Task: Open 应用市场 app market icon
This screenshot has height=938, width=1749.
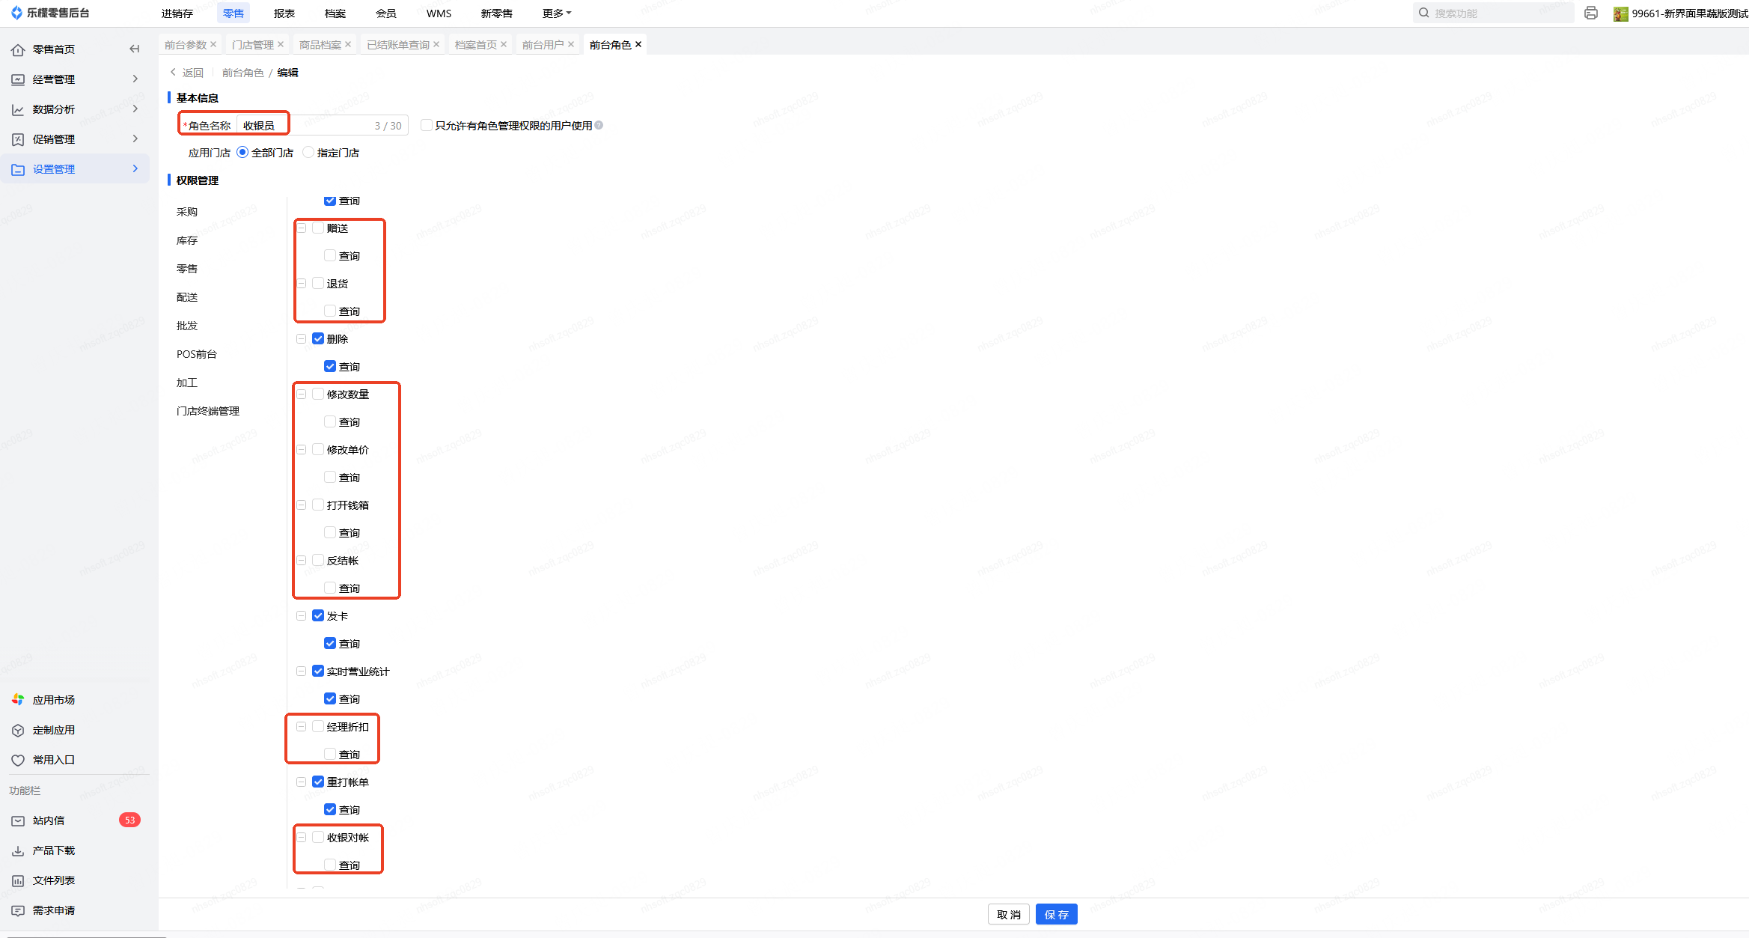Action: (x=18, y=700)
